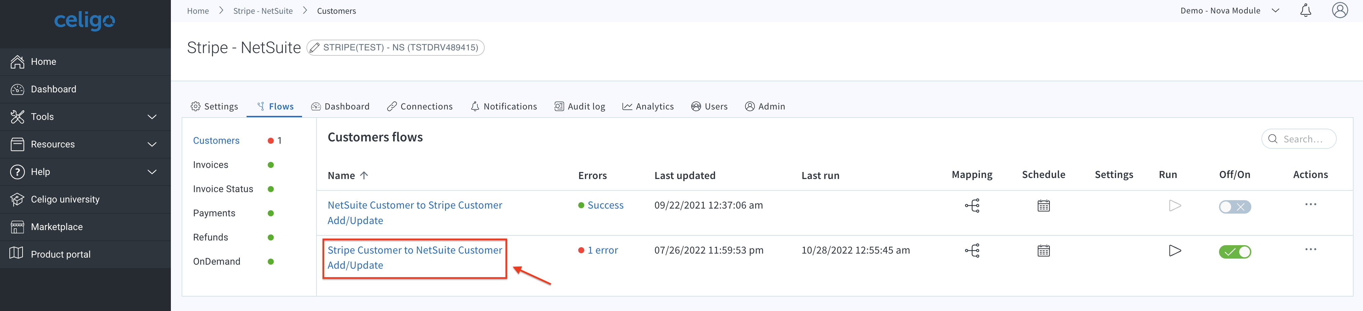Open the Audit log tab

click(579, 106)
